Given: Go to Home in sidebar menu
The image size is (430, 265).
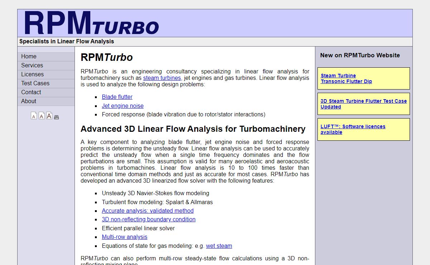Looking at the screenshot, I should [46, 57].
